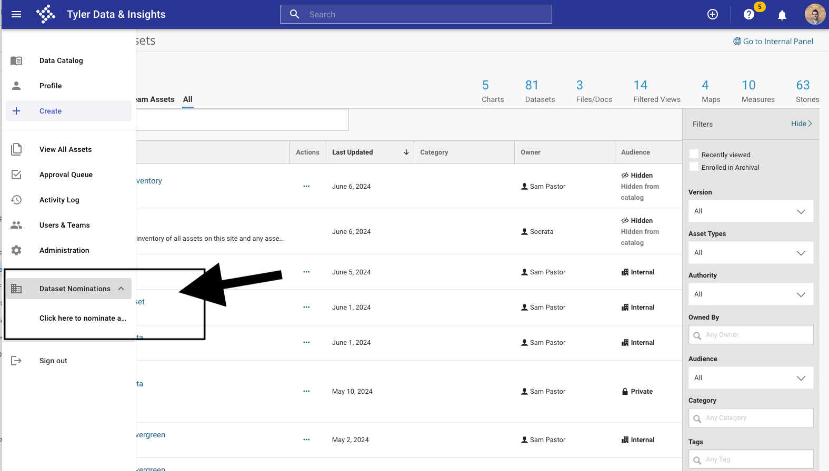
Task: Open the notifications bell icon
Action: 782,15
